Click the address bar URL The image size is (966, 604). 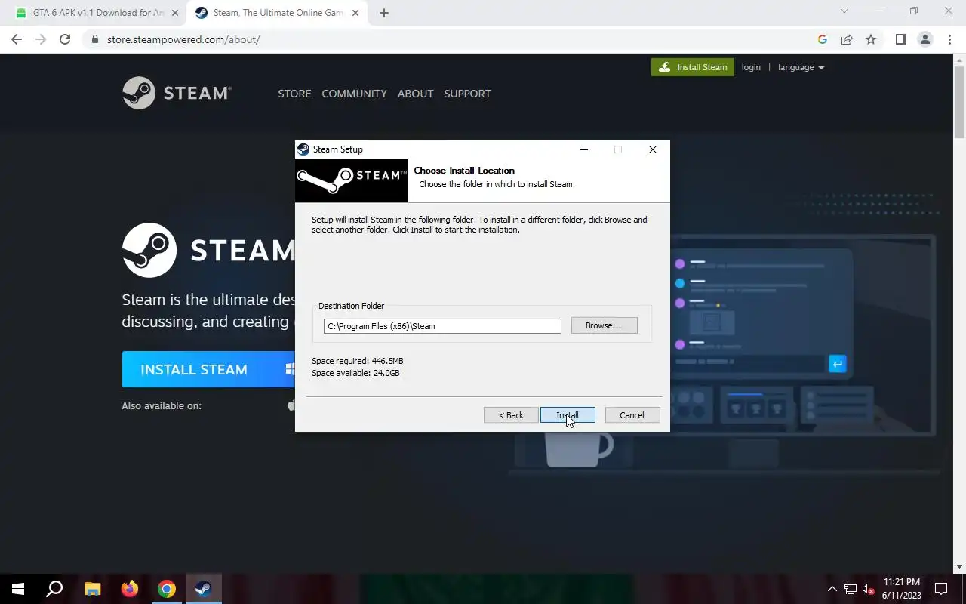[x=183, y=39]
